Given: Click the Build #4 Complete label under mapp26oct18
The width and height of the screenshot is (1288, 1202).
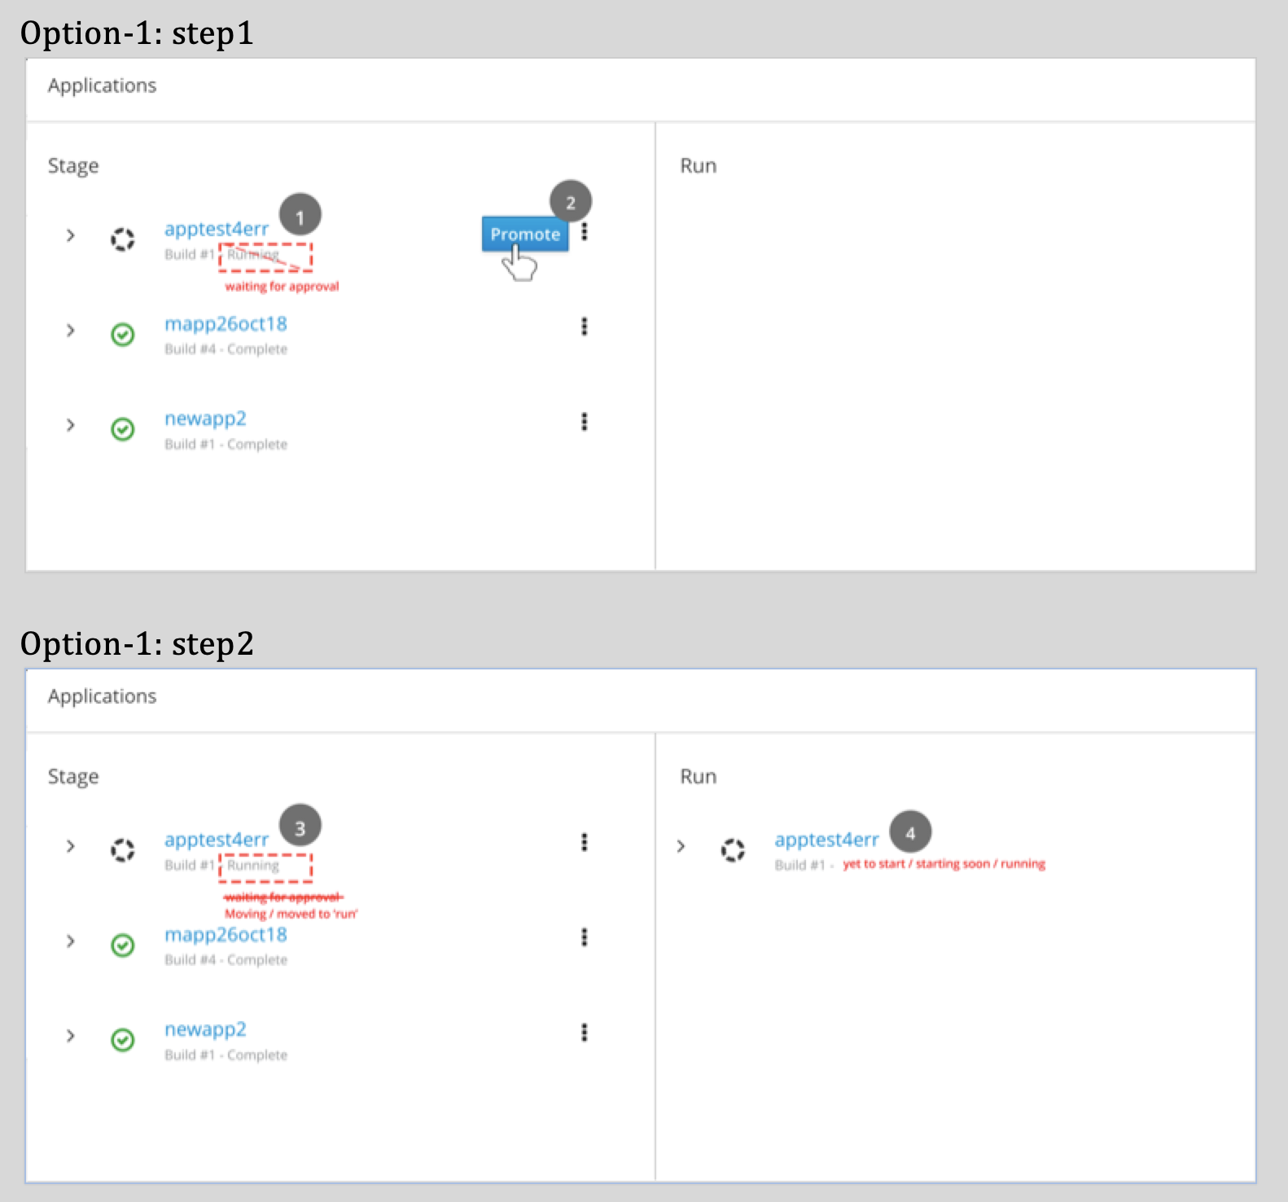Looking at the screenshot, I should [x=226, y=349].
